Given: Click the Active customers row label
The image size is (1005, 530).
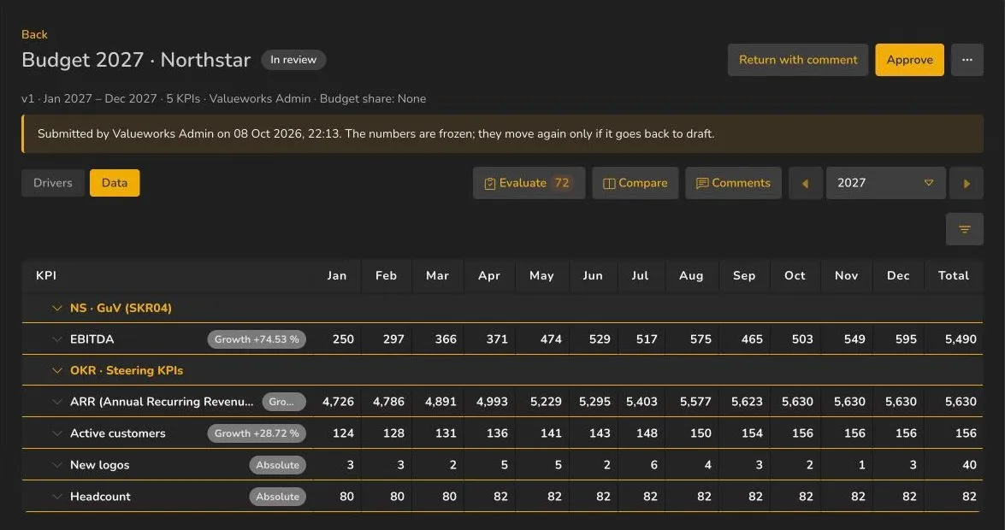Looking at the screenshot, I should [117, 433].
